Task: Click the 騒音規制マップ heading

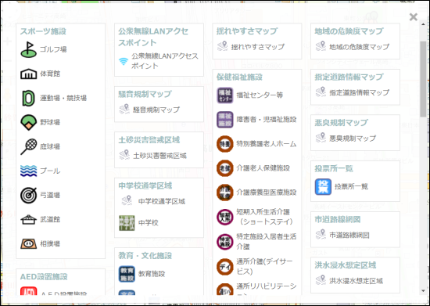Action: [x=145, y=94]
